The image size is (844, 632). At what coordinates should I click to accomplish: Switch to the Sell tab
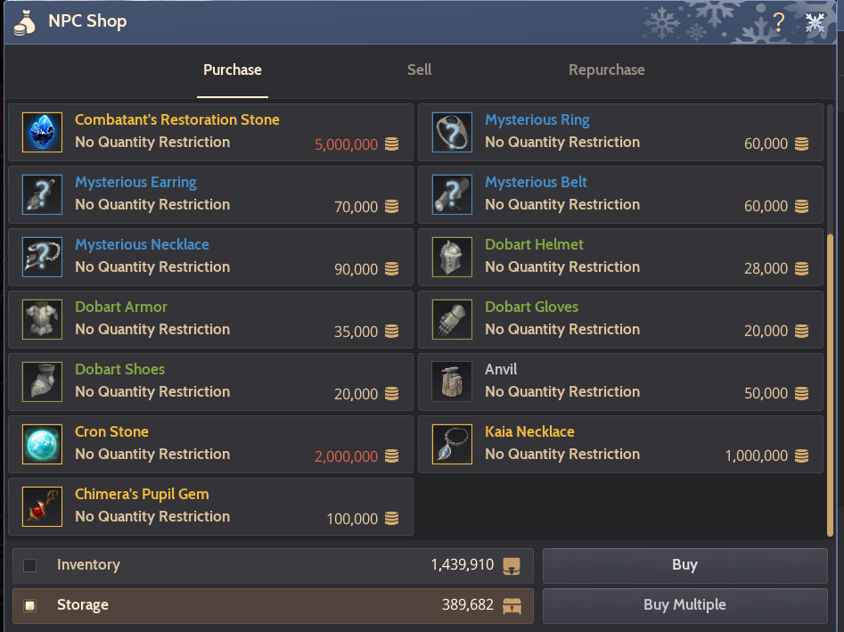(419, 70)
